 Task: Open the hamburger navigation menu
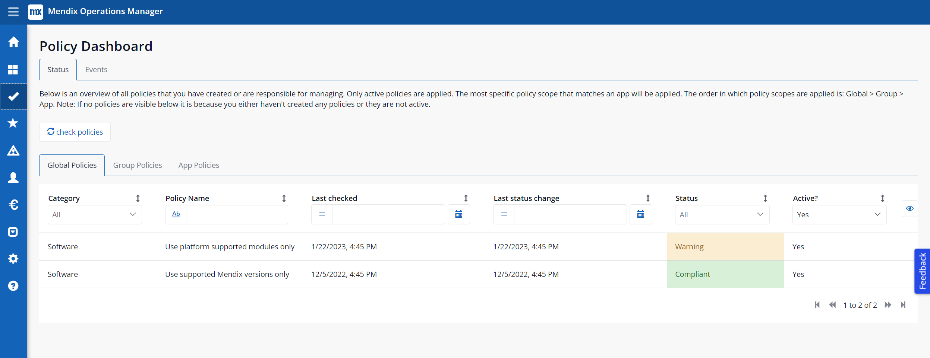(x=13, y=12)
